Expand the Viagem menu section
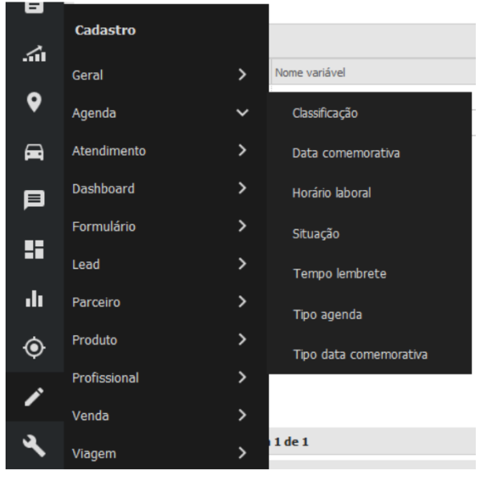487x482 pixels. coord(160,454)
